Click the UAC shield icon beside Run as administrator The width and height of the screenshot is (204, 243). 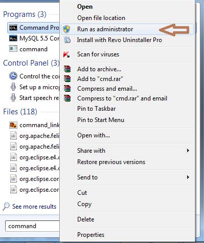click(x=66, y=29)
